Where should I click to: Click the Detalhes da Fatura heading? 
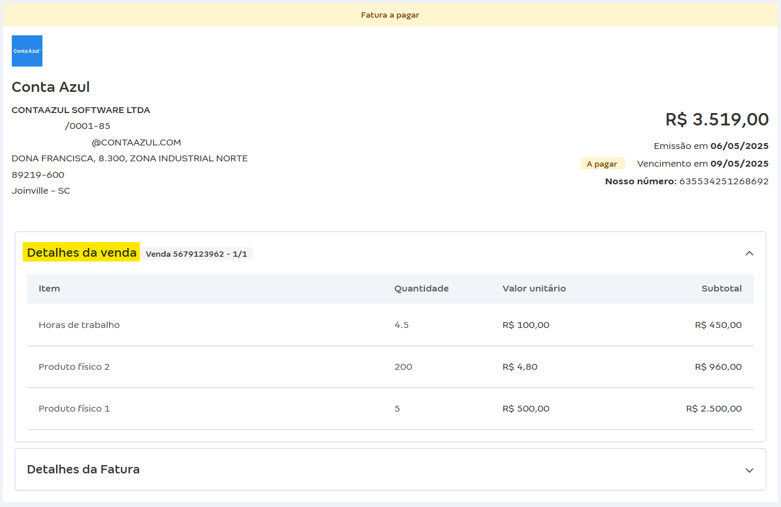[x=83, y=469]
